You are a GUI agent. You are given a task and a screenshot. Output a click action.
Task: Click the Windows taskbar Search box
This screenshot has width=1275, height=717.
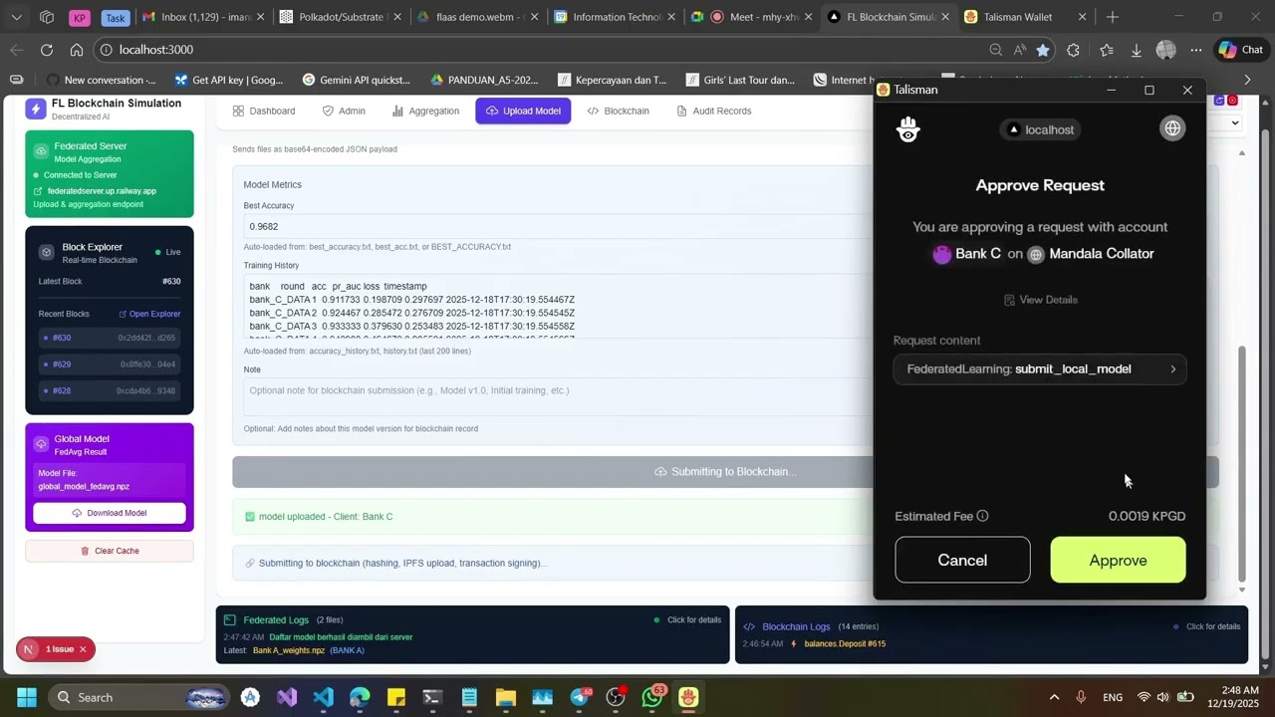coord(136,697)
